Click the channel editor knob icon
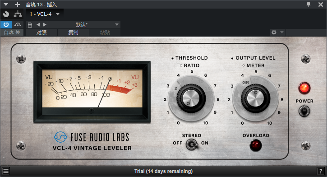 [x=6, y=14]
